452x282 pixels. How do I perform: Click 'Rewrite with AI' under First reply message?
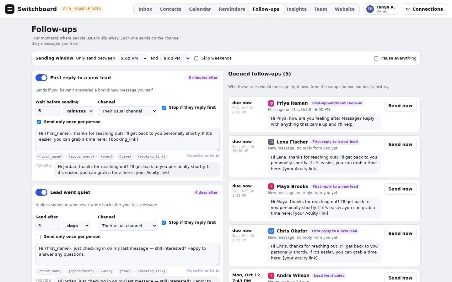pos(203,156)
